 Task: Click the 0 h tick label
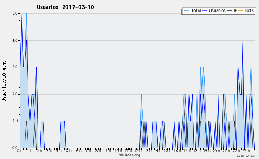click(x=19, y=150)
